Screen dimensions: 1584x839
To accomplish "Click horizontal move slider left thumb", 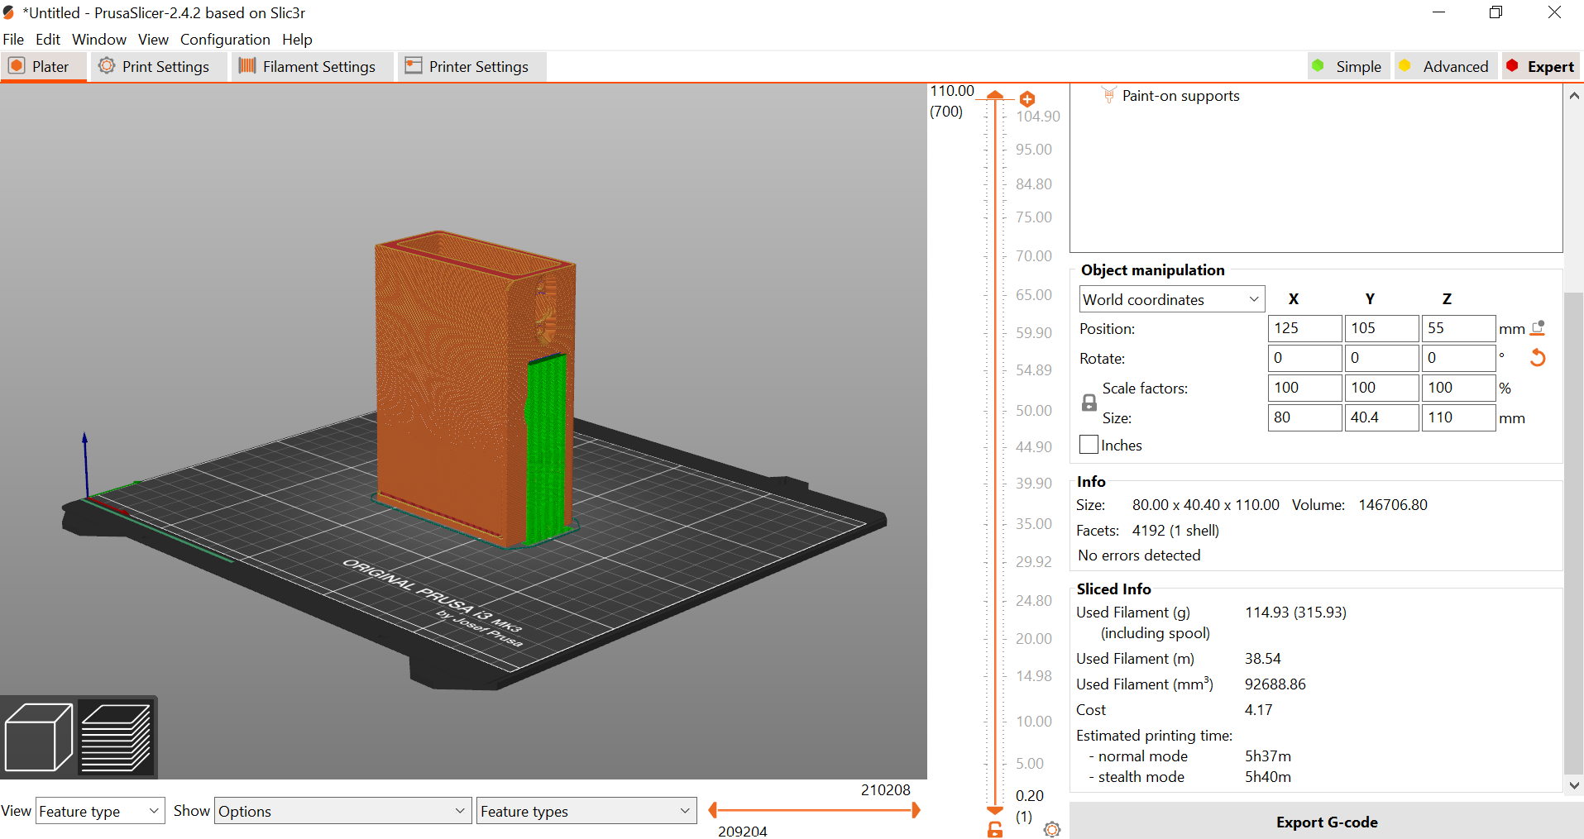I will point(712,810).
